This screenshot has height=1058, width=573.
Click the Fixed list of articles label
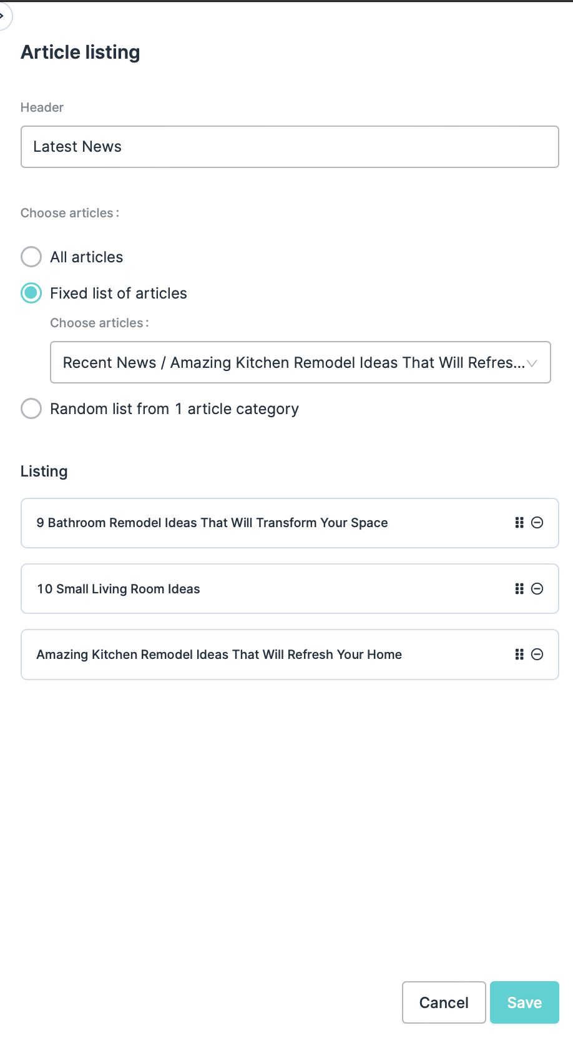tap(119, 294)
